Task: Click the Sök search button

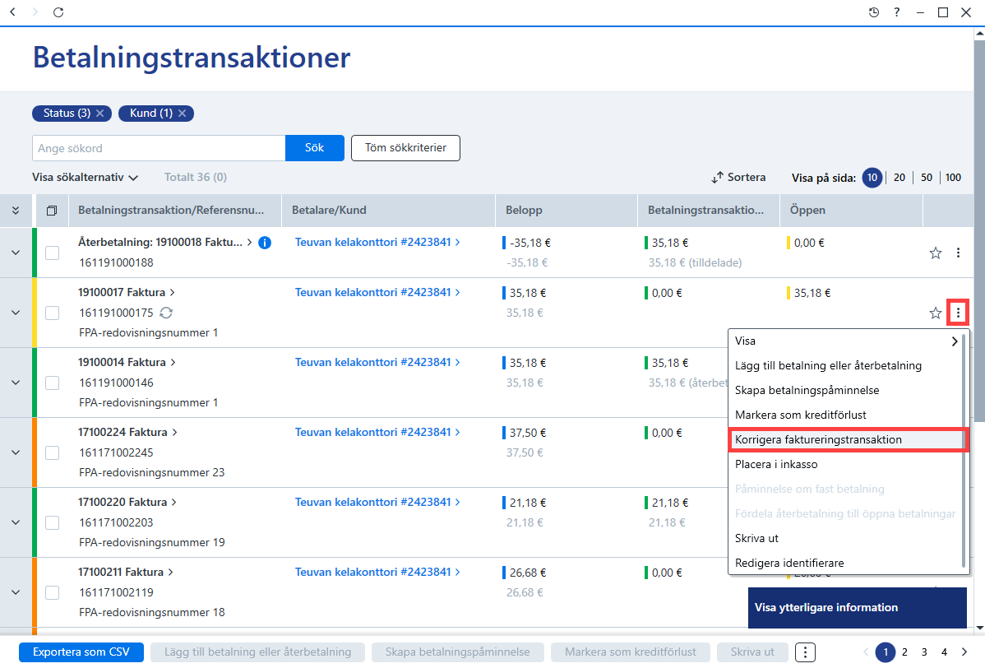Action: [315, 148]
